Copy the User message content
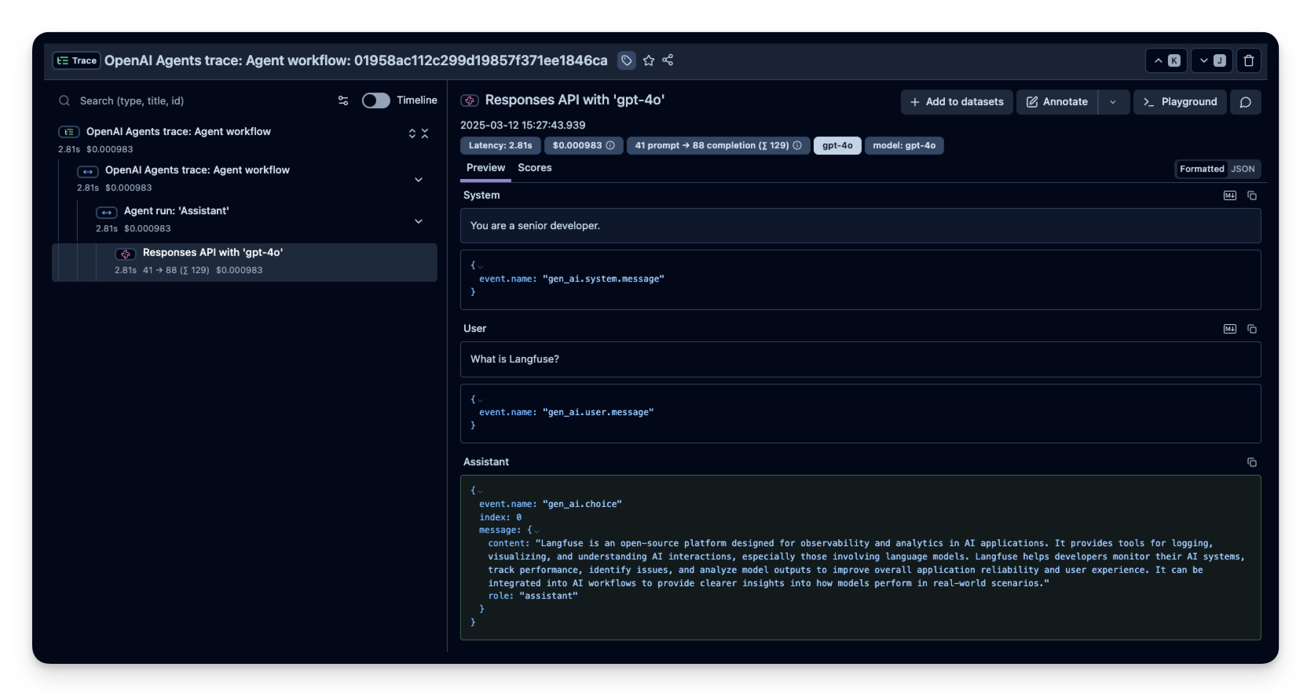Image resolution: width=1311 pixels, height=696 pixels. (x=1252, y=329)
